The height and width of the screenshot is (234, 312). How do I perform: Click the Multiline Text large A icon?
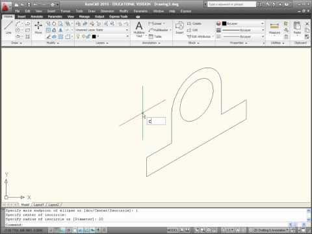click(x=139, y=26)
